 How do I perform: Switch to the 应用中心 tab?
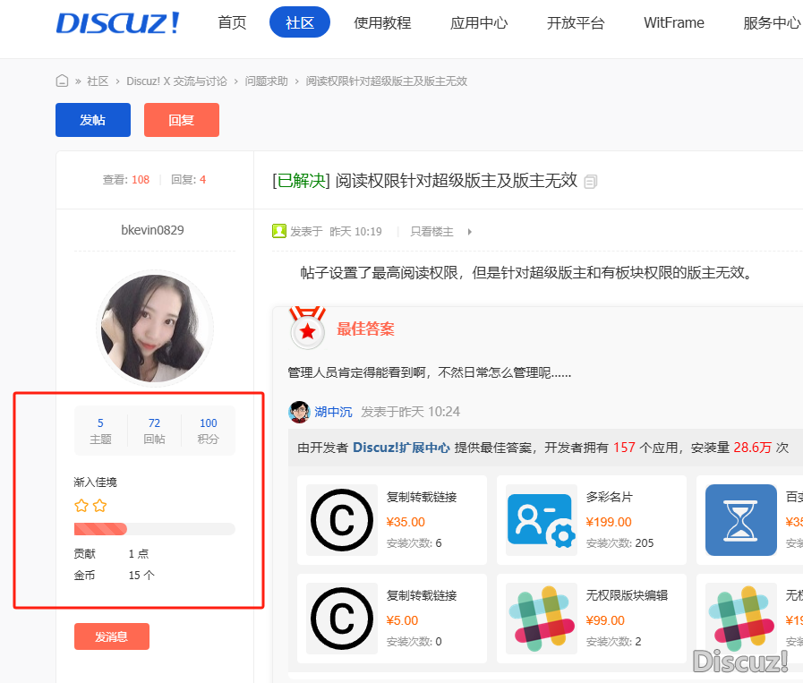pyautogui.click(x=479, y=23)
